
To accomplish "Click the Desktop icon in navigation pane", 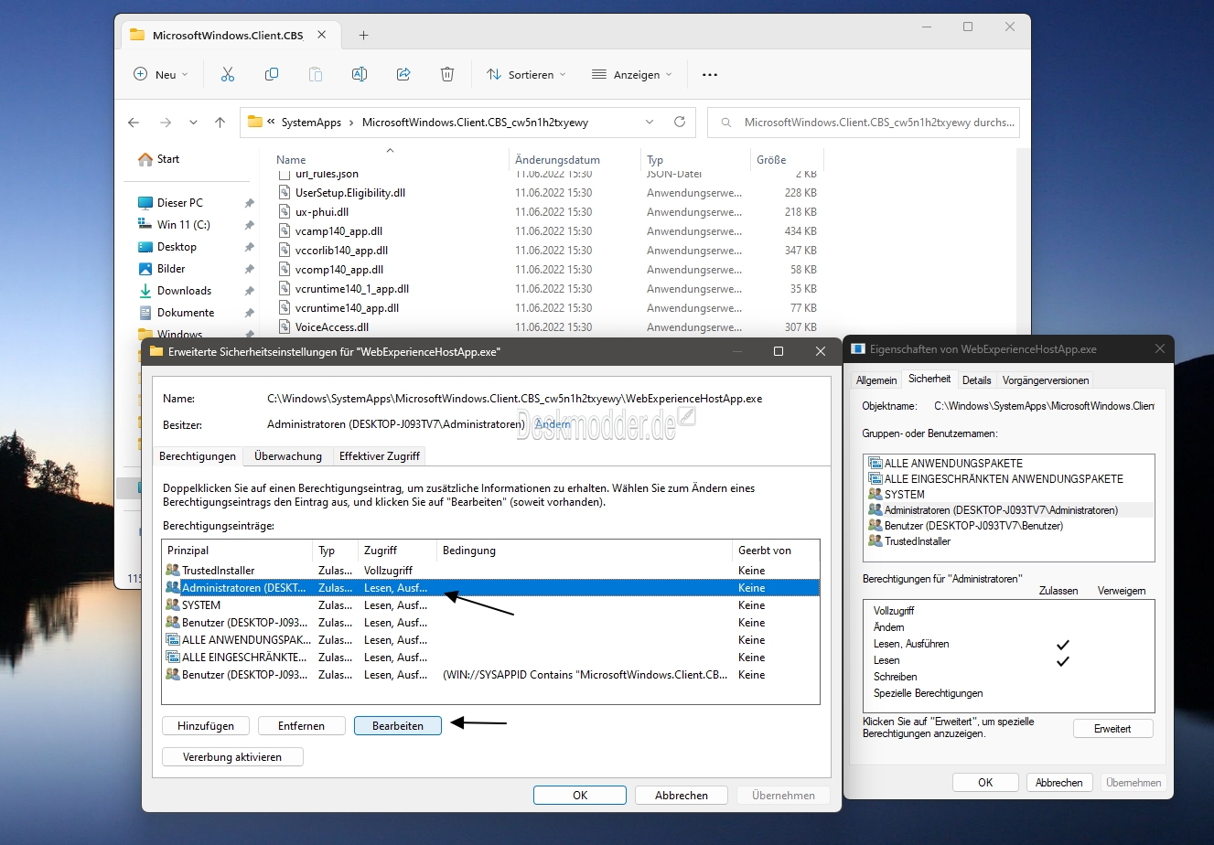I will [x=145, y=247].
